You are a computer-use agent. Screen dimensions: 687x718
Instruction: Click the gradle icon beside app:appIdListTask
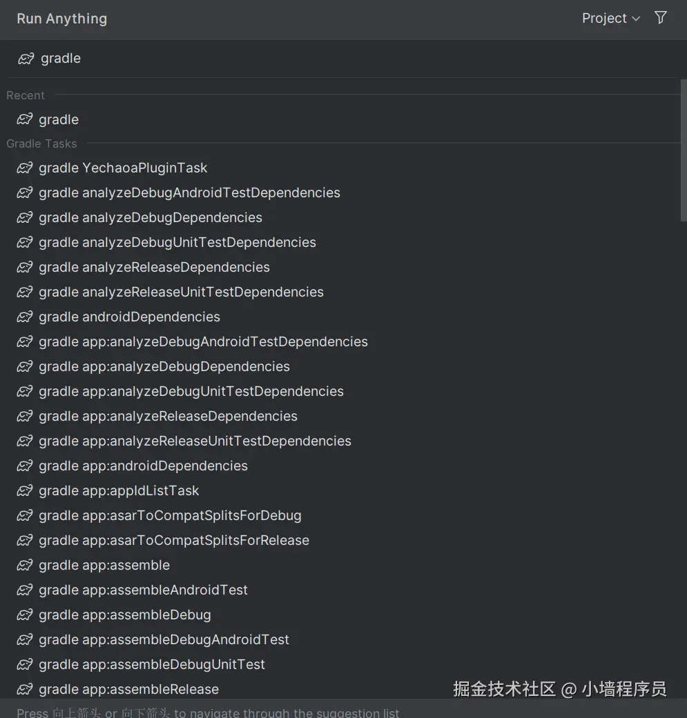point(24,490)
